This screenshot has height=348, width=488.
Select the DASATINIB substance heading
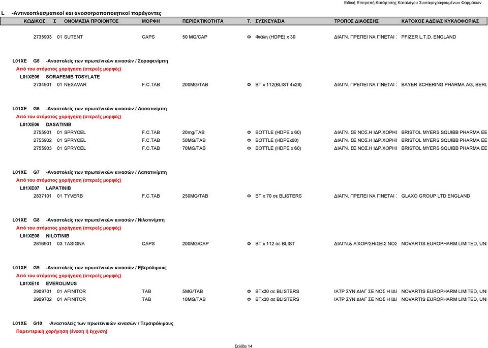[x=58, y=124]
